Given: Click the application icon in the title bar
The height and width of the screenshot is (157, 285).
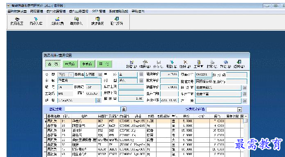Looking at the screenshot, I should (x=8, y=6).
